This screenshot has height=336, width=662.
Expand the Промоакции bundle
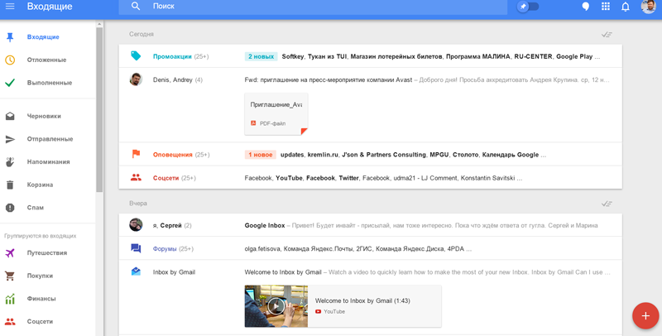[172, 57]
